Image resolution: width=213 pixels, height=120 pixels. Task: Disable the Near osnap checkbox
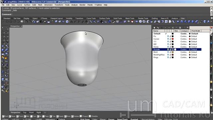10,116
